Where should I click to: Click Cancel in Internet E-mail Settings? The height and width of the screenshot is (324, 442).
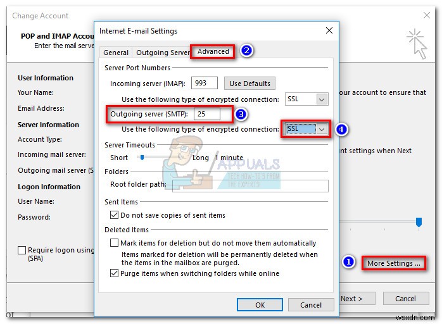coord(311,305)
